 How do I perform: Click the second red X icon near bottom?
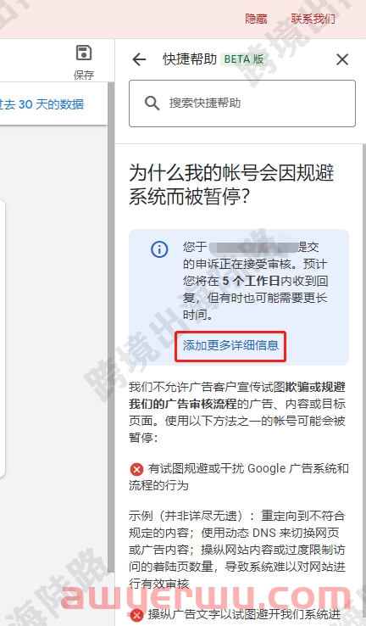[136, 615]
